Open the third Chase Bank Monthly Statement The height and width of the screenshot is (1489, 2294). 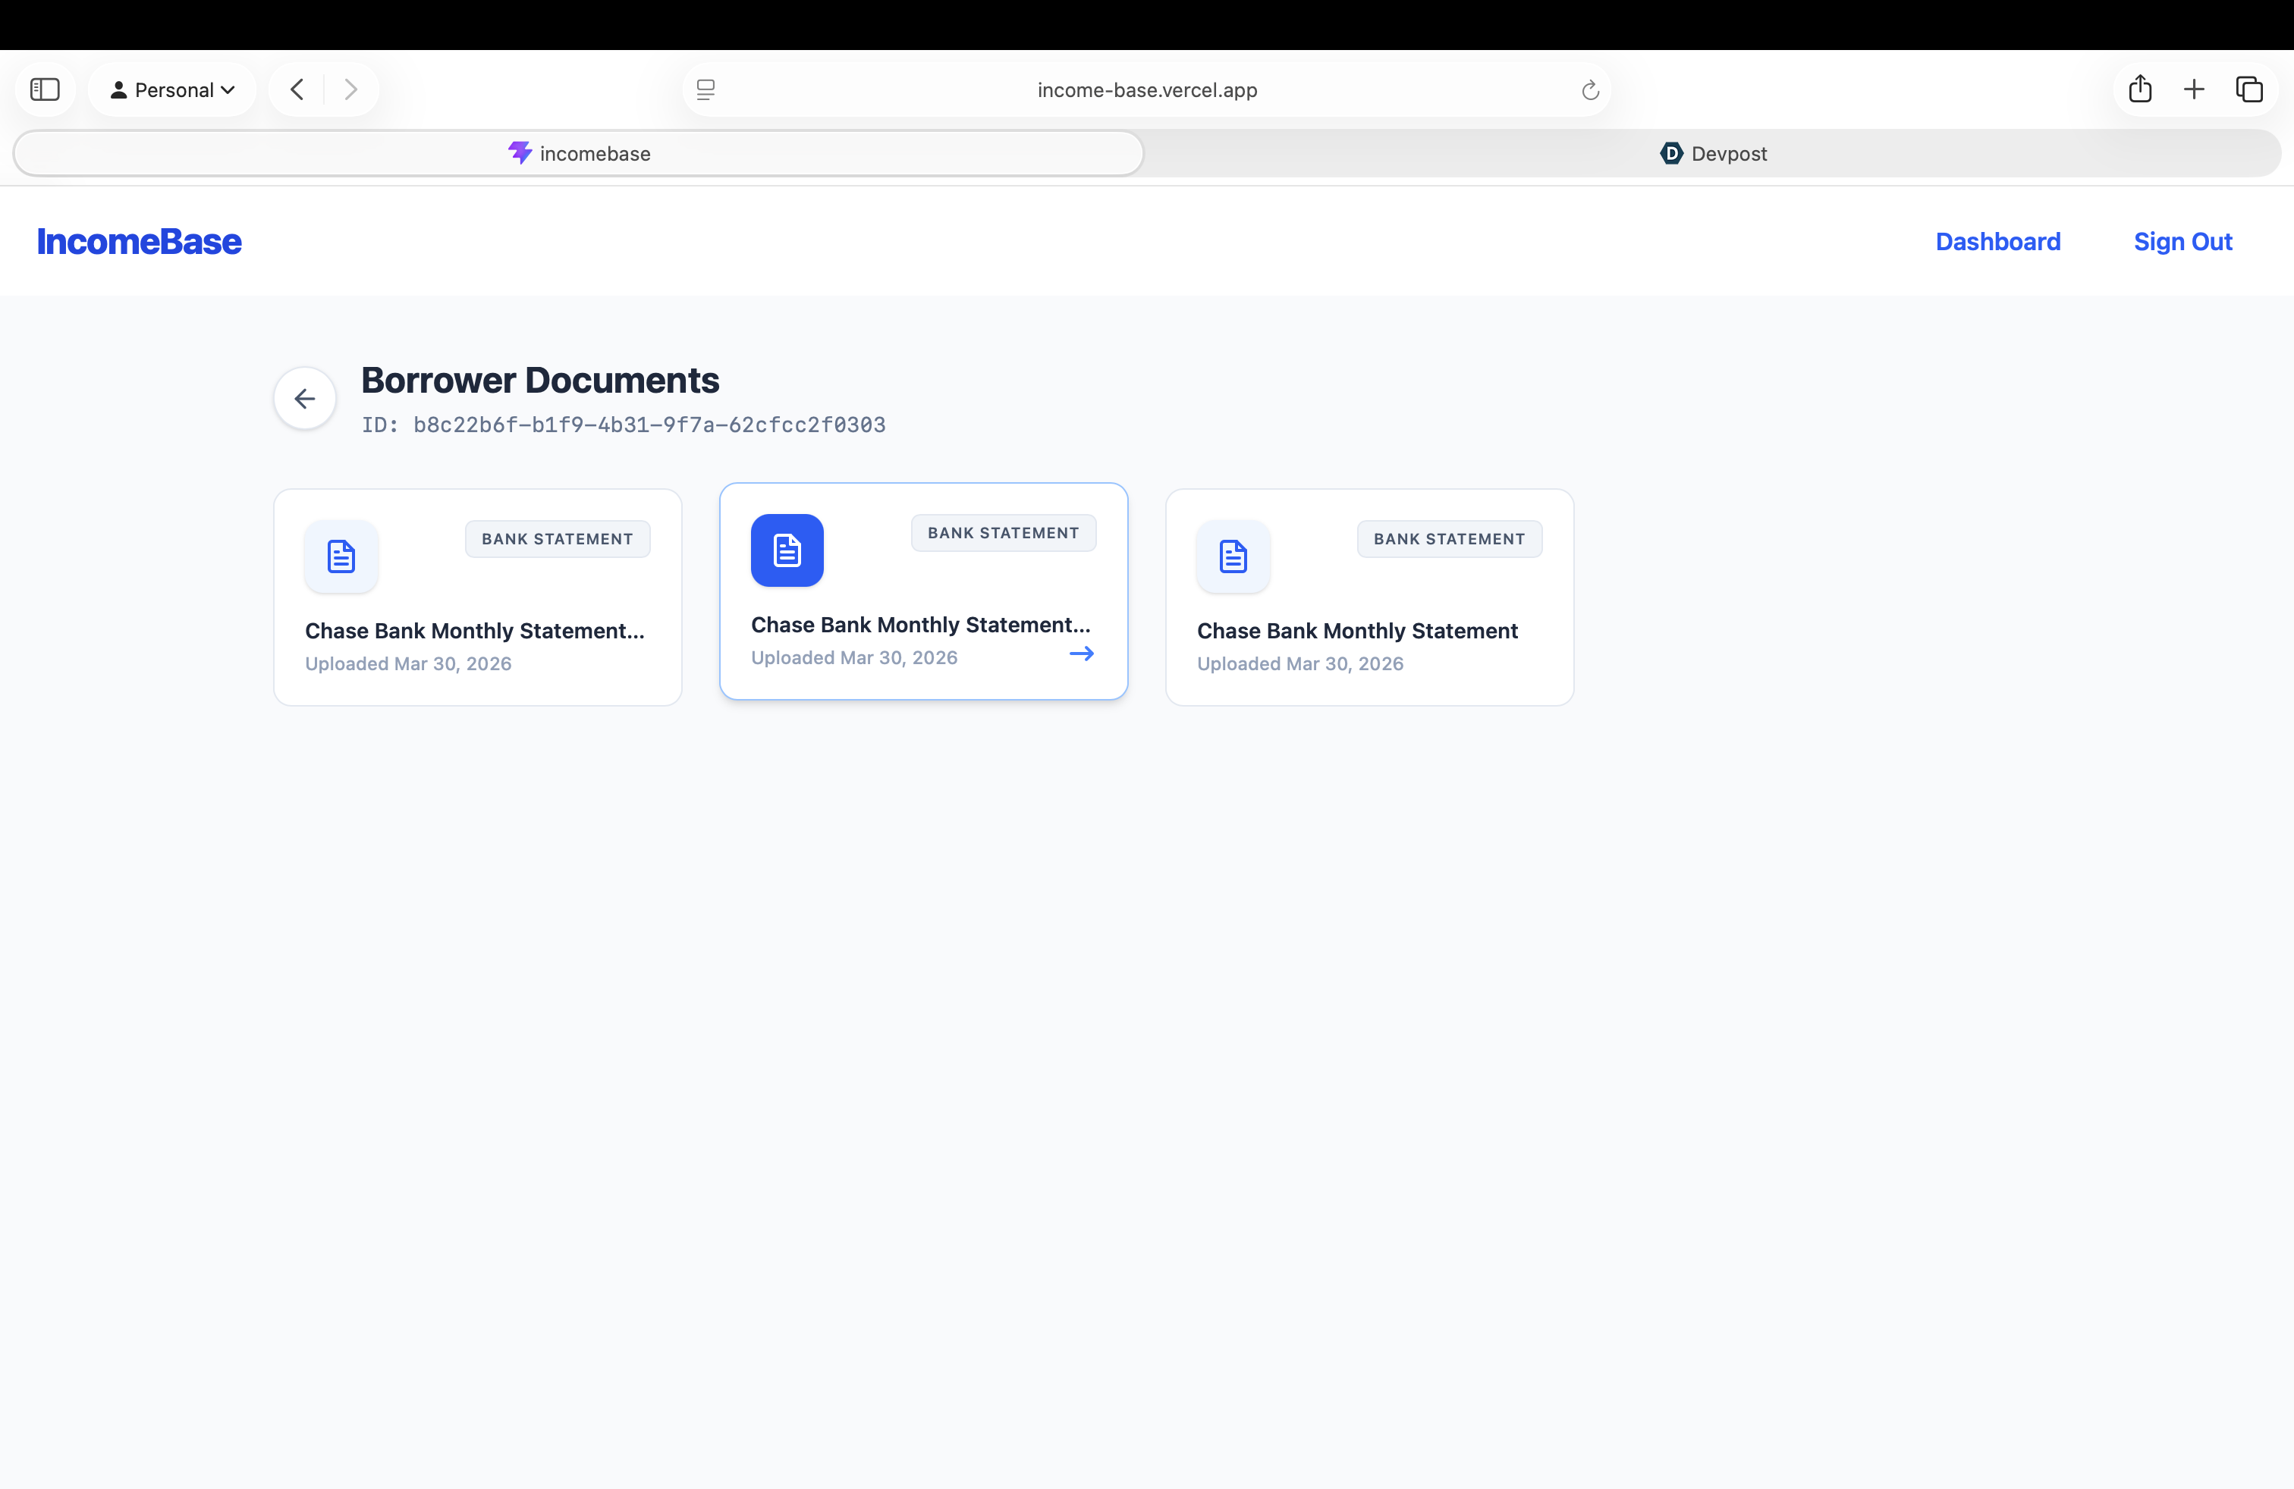pyautogui.click(x=1356, y=631)
